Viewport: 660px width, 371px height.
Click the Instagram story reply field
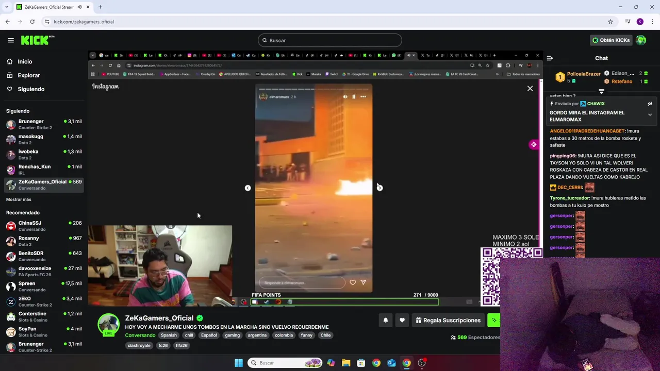click(x=303, y=282)
